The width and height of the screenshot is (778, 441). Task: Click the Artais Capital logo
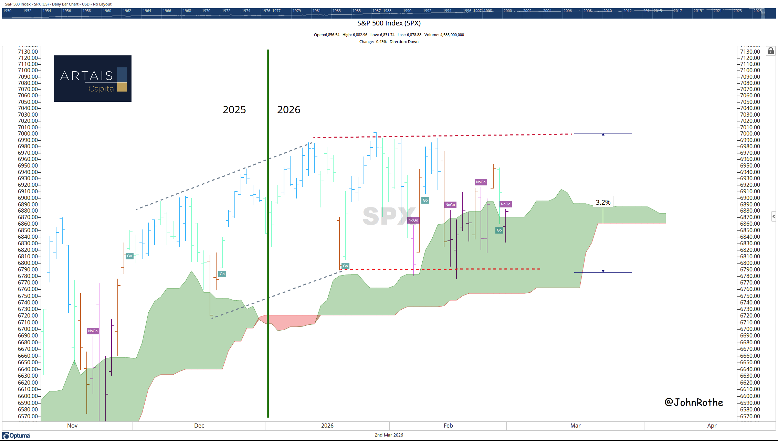tap(93, 78)
